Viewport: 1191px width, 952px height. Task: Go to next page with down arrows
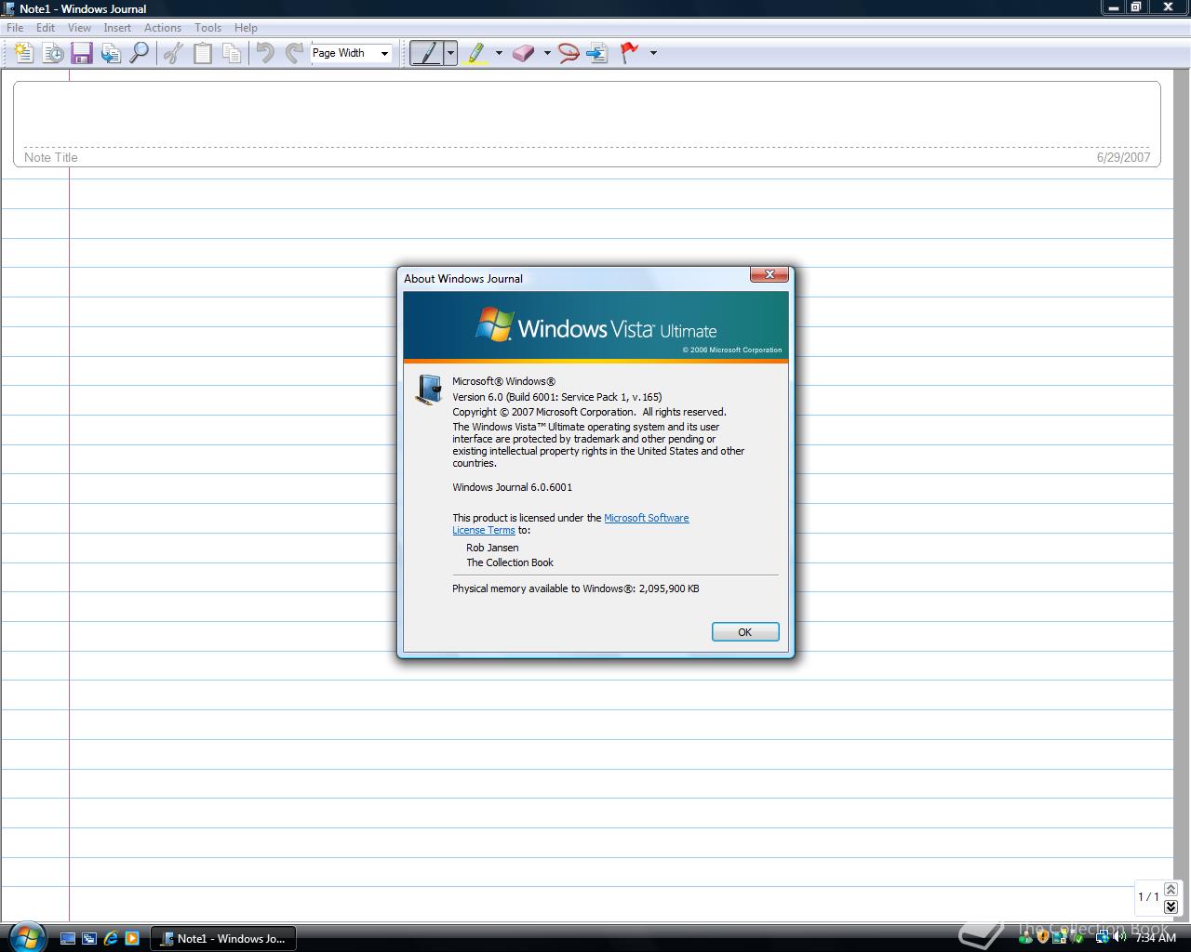coord(1171,906)
